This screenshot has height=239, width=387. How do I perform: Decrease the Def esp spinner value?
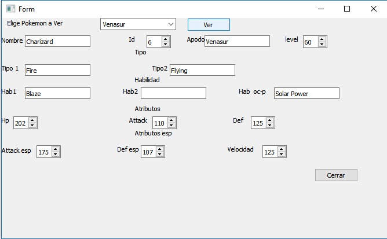160,155
